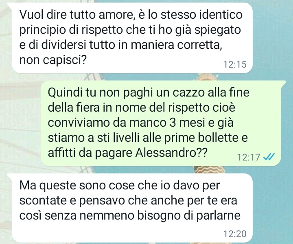Click the line 'stiamo a sti livelli alle prime bollette e'

tap(148, 138)
